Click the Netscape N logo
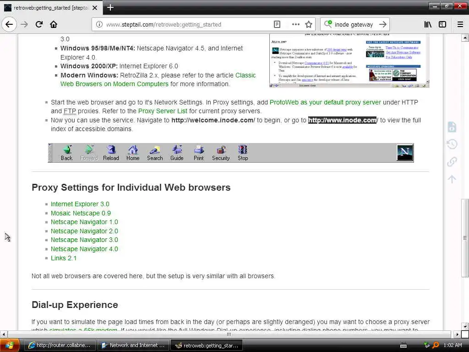The width and height of the screenshot is (469, 352). click(x=405, y=152)
